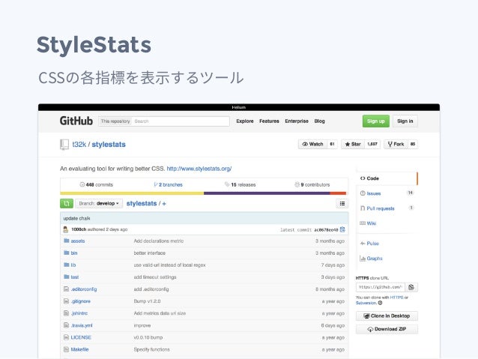The width and height of the screenshot is (478, 359).
Task: Open the 1000ch author link
Action: point(79,229)
